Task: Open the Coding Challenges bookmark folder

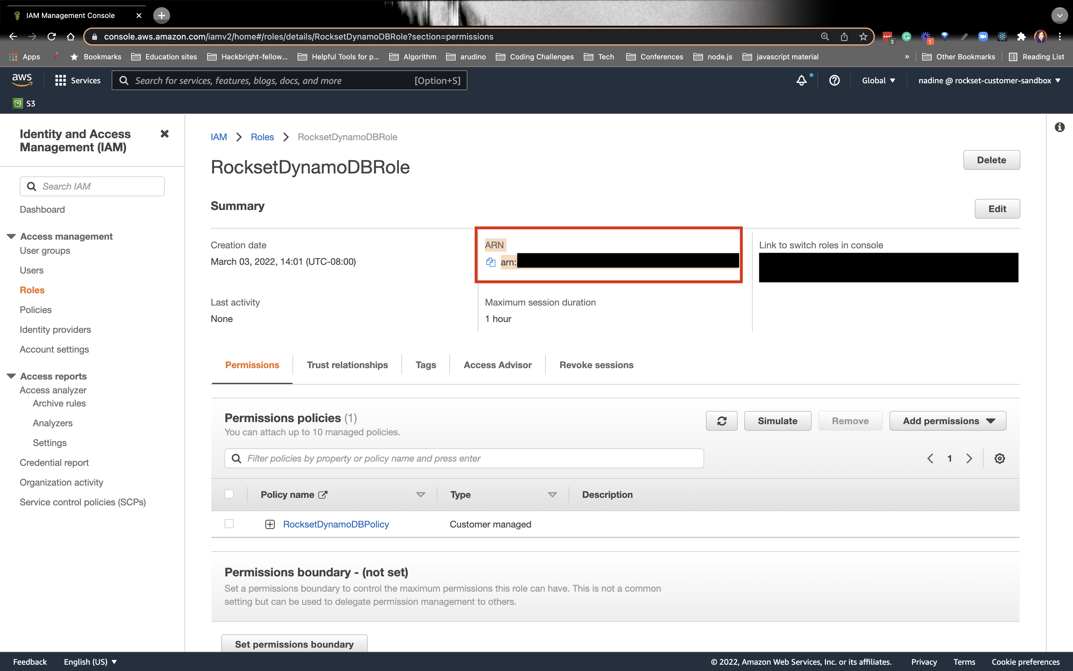Action: pos(535,57)
